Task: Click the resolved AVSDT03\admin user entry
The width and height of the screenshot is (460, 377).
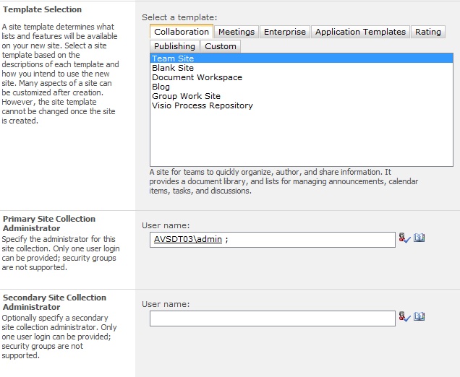Action: (x=188, y=239)
